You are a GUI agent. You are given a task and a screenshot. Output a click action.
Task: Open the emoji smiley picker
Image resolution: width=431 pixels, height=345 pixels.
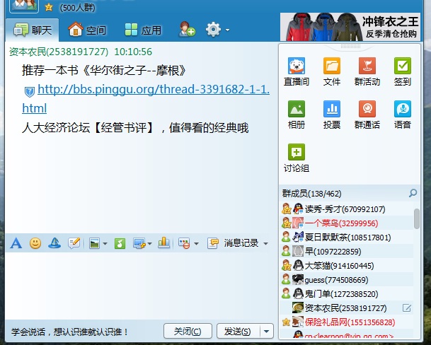pyautogui.click(x=35, y=243)
